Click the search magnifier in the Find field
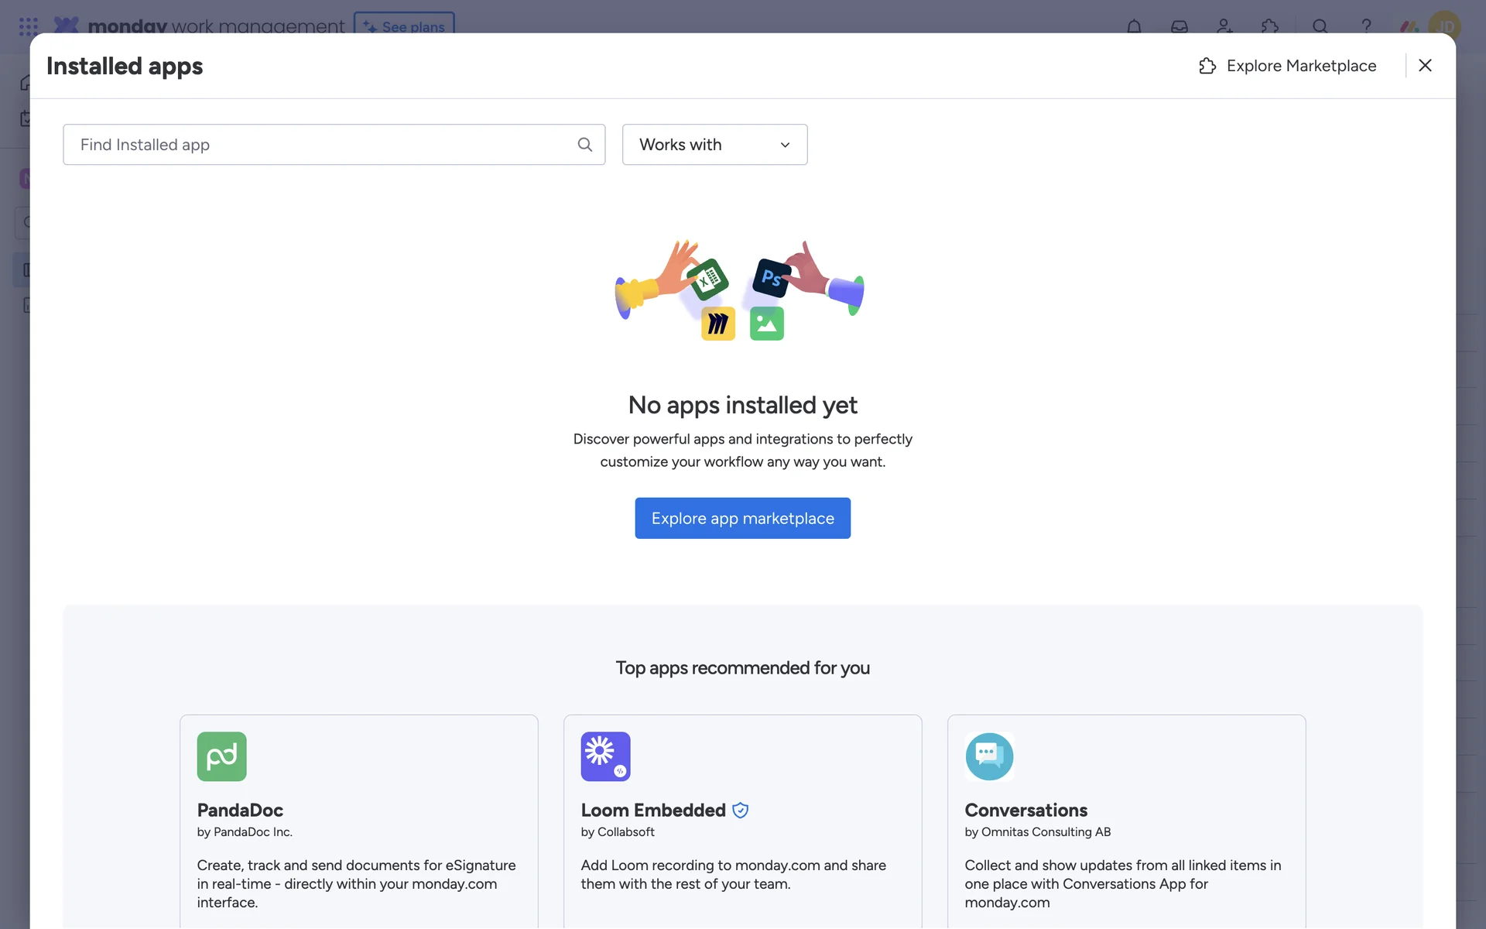 click(585, 145)
